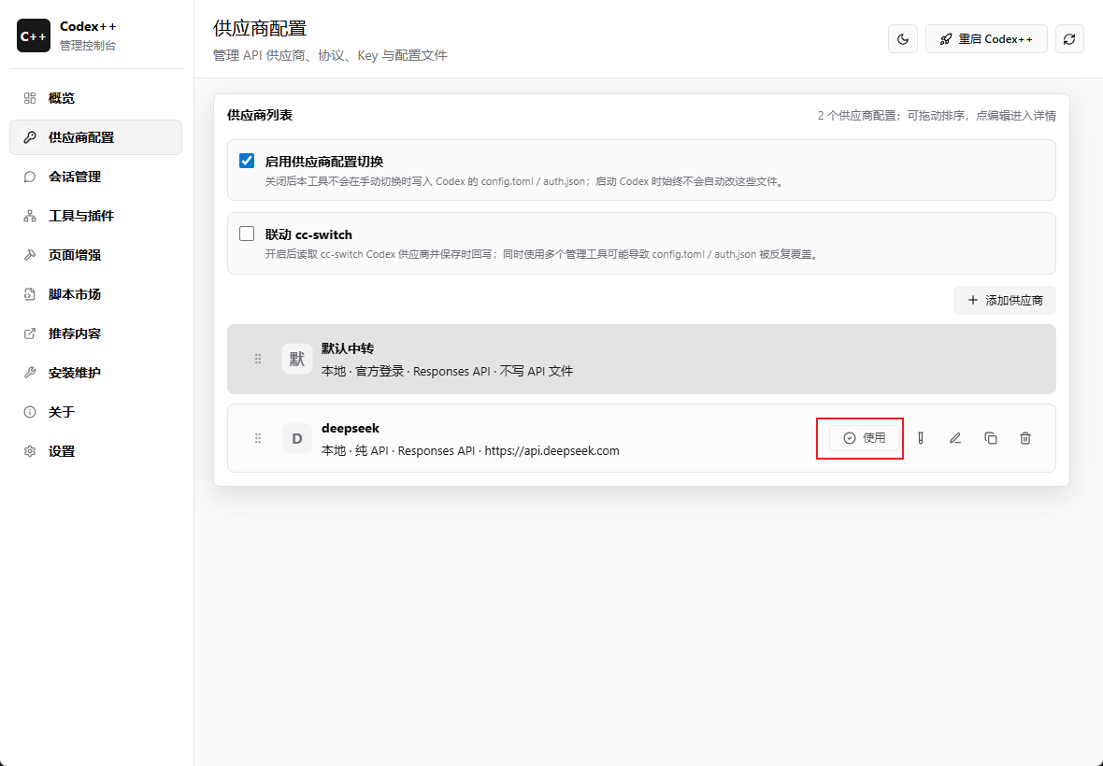Open 关于 page

(x=95, y=413)
